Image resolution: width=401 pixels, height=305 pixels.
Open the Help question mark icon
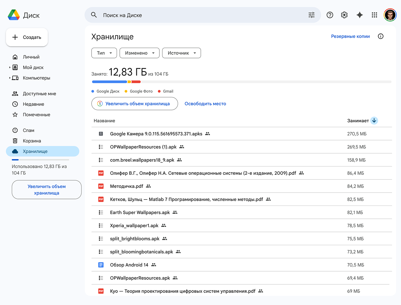point(330,15)
